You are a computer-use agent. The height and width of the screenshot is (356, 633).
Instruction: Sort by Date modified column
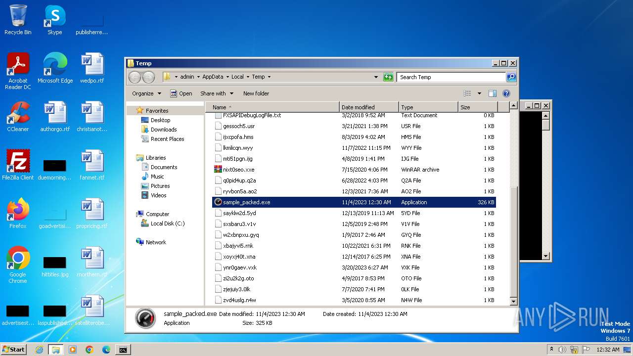369,107
